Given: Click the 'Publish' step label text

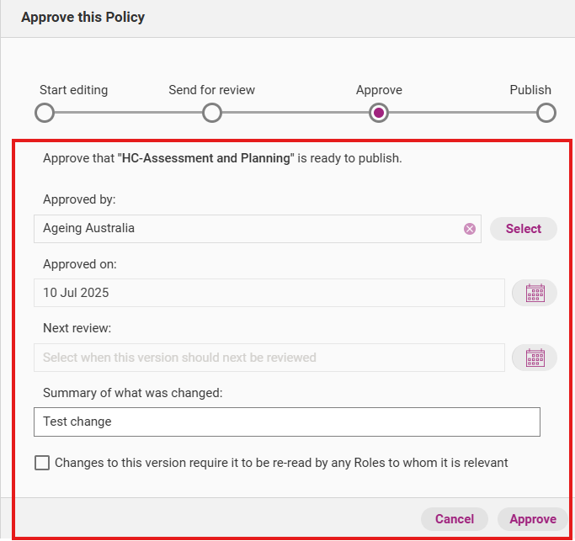Looking at the screenshot, I should [530, 90].
